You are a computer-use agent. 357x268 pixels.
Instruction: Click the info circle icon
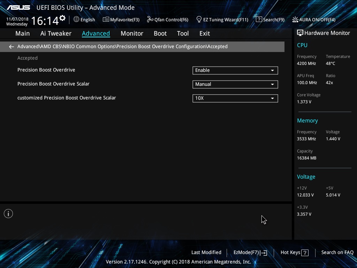click(x=8, y=214)
